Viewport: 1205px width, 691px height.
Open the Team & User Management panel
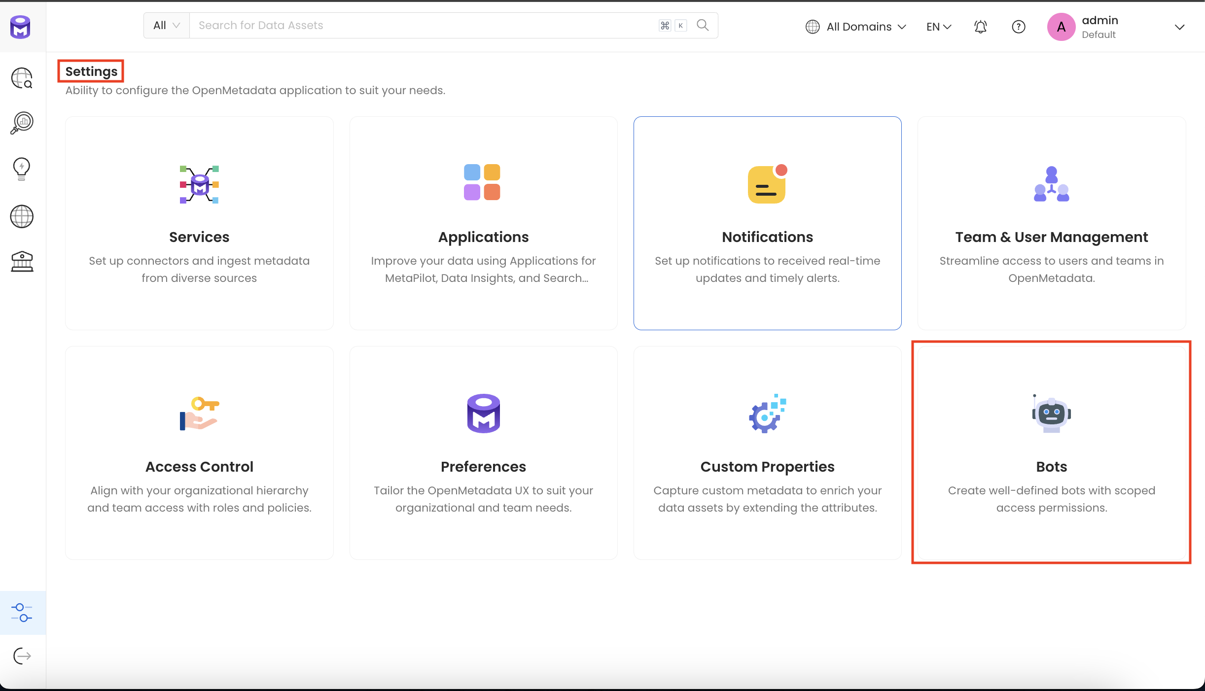pos(1051,223)
